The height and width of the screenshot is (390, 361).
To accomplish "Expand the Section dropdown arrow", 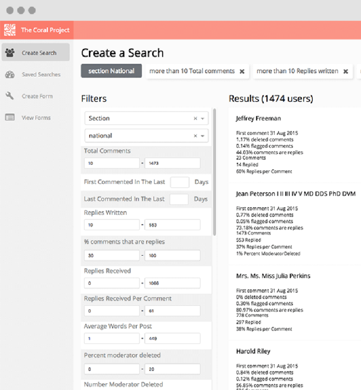I will tap(202, 118).
